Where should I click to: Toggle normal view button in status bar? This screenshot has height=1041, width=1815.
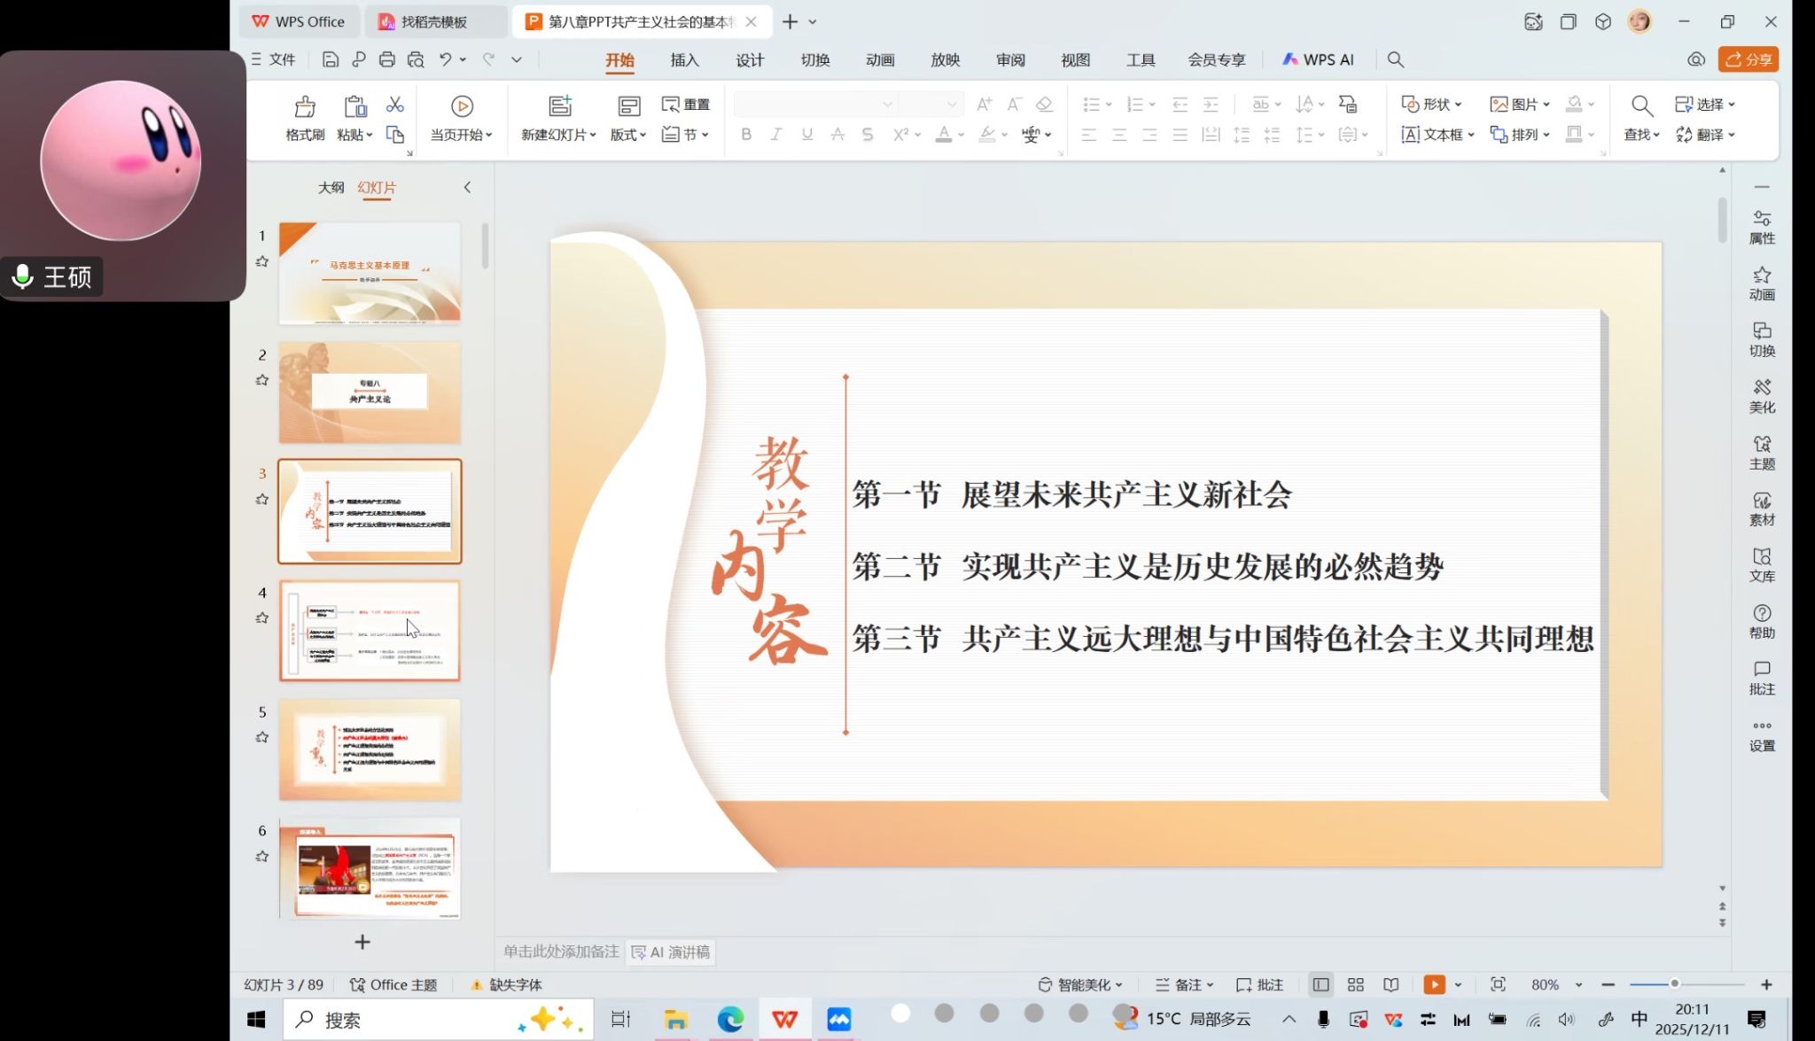(x=1320, y=984)
